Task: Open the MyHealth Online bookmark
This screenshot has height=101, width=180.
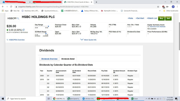Action: click(109, 11)
